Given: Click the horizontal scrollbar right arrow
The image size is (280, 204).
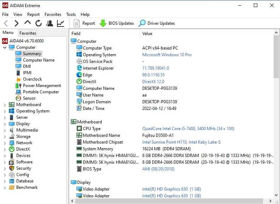Looking at the screenshot, I should [270, 201].
